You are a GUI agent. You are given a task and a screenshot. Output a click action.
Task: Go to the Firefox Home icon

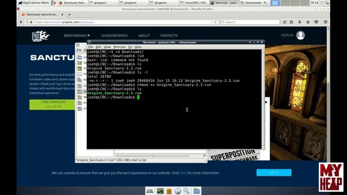pyautogui.click(x=308, y=22)
